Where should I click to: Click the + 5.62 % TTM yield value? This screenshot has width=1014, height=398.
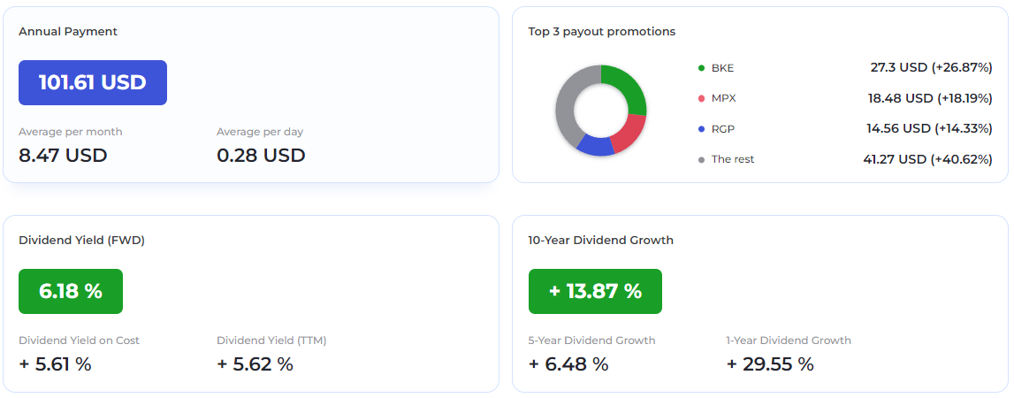[x=255, y=364]
